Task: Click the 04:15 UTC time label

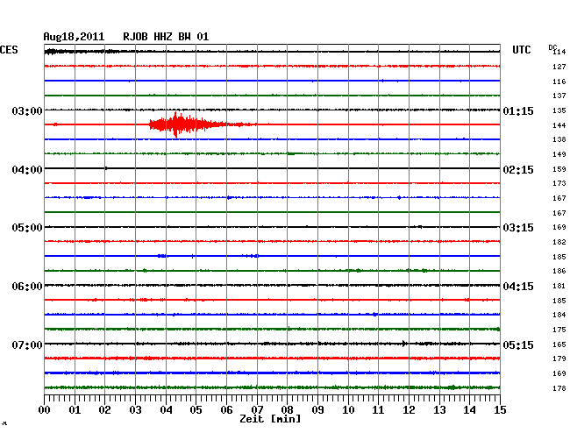Action: (518, 287)
